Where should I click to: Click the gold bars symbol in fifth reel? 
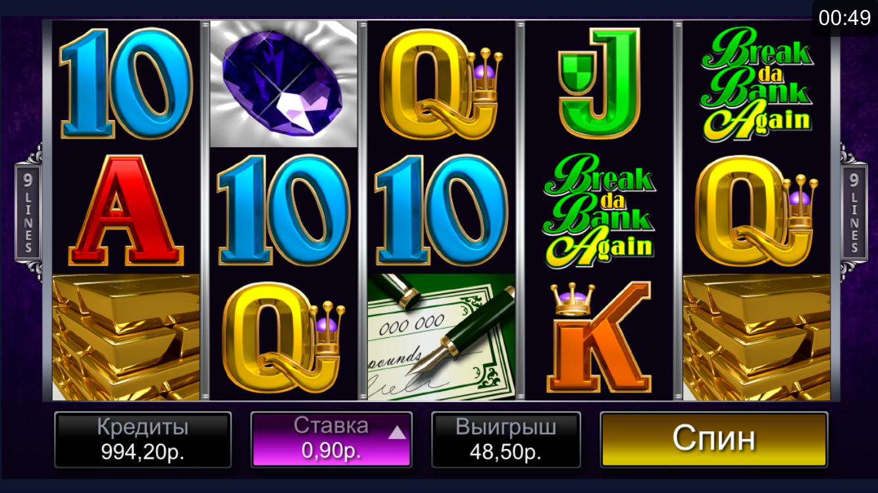click(757, 337)
